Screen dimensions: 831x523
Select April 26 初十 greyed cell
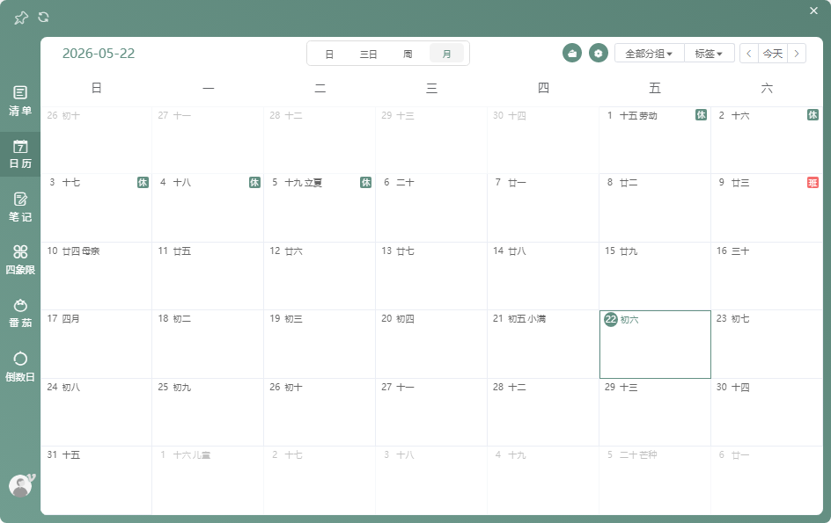[97, 141]
